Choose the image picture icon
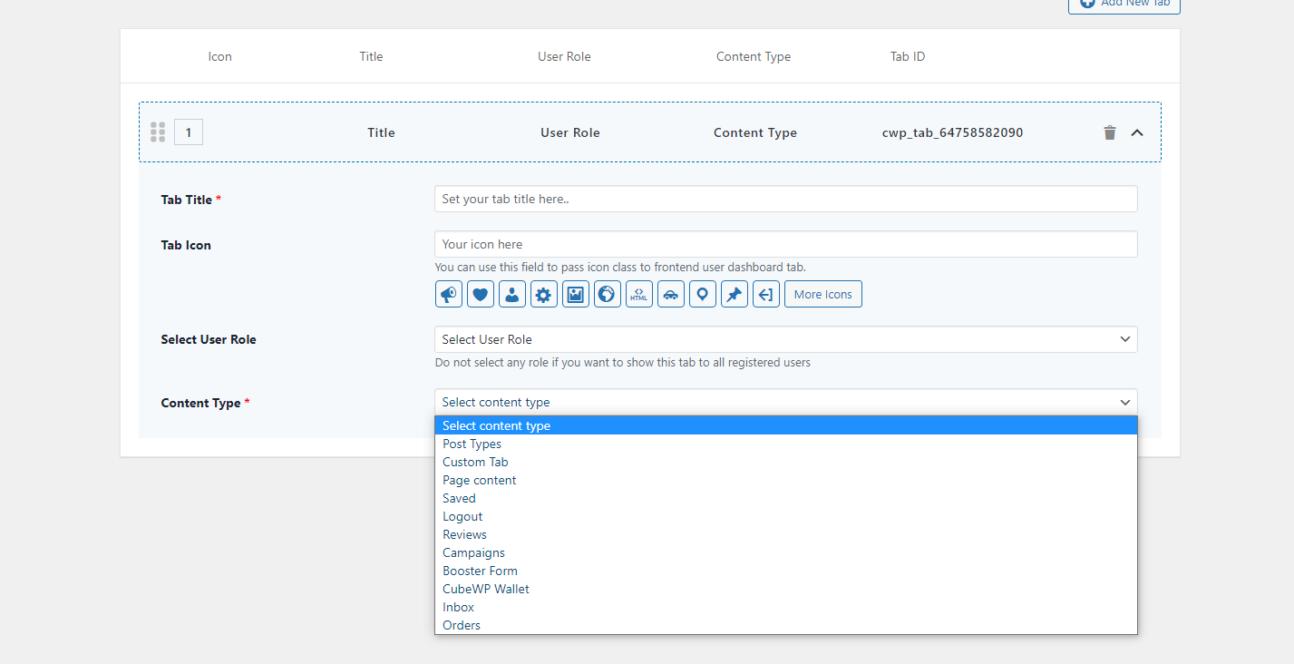 (x=576, y=294)
